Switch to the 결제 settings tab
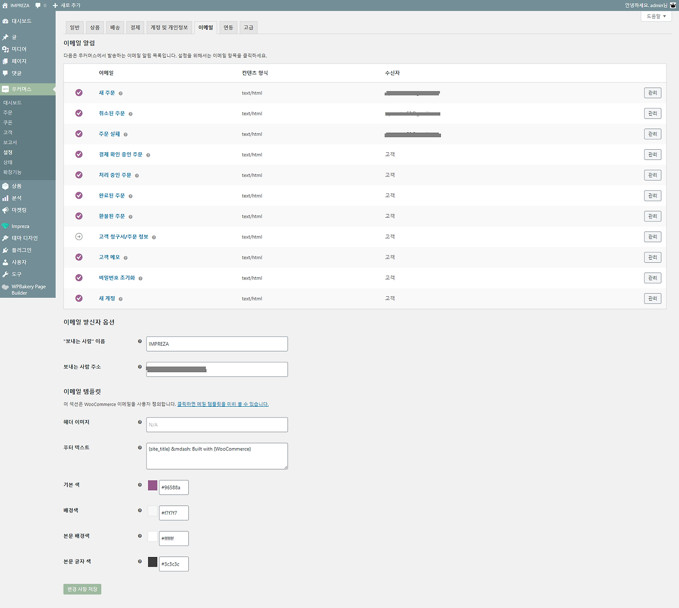Image resolution: width=679 pixels, height=608 pixels. coord(135,27)
